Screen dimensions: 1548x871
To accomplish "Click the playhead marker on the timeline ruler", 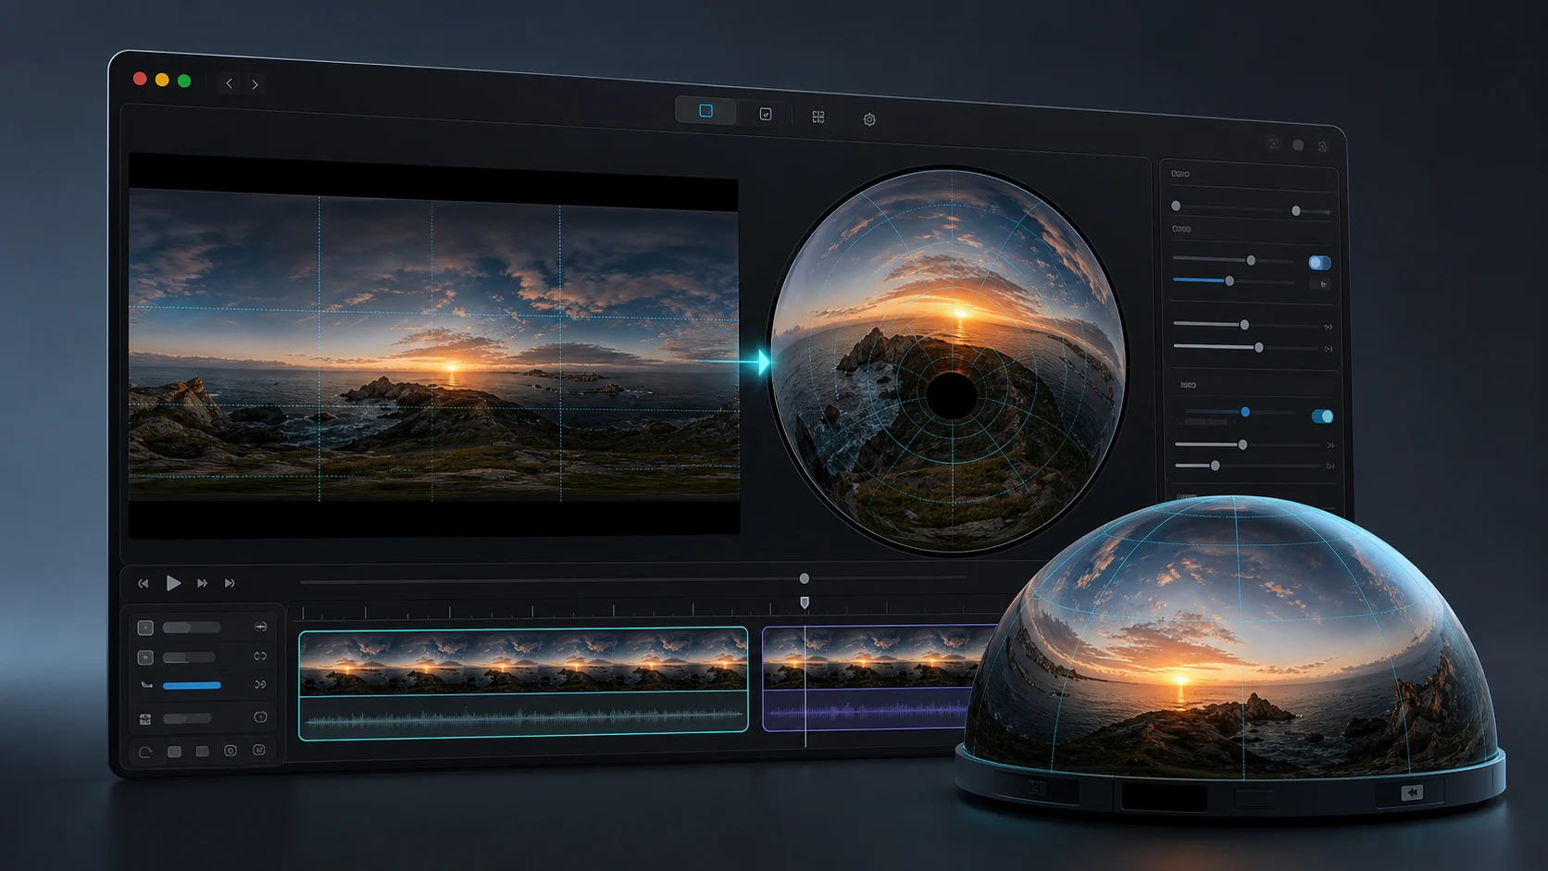I will tap(805, 603).
